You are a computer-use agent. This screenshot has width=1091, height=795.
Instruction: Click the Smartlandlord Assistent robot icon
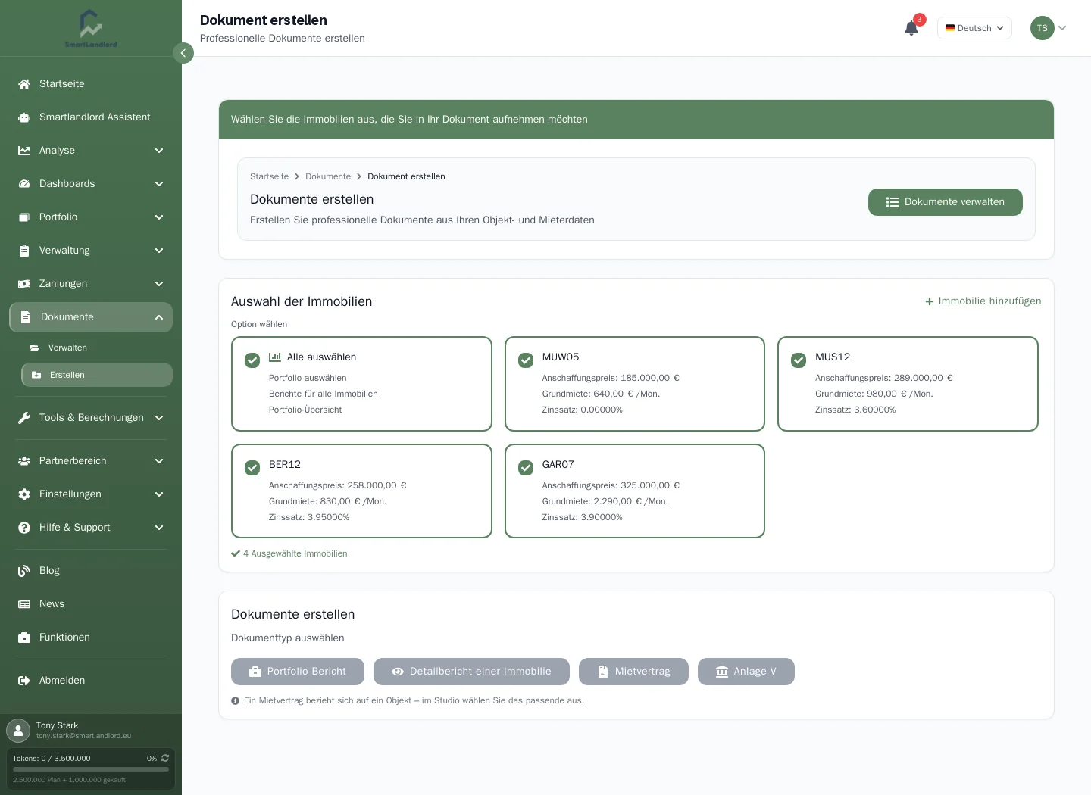point(24,117)
